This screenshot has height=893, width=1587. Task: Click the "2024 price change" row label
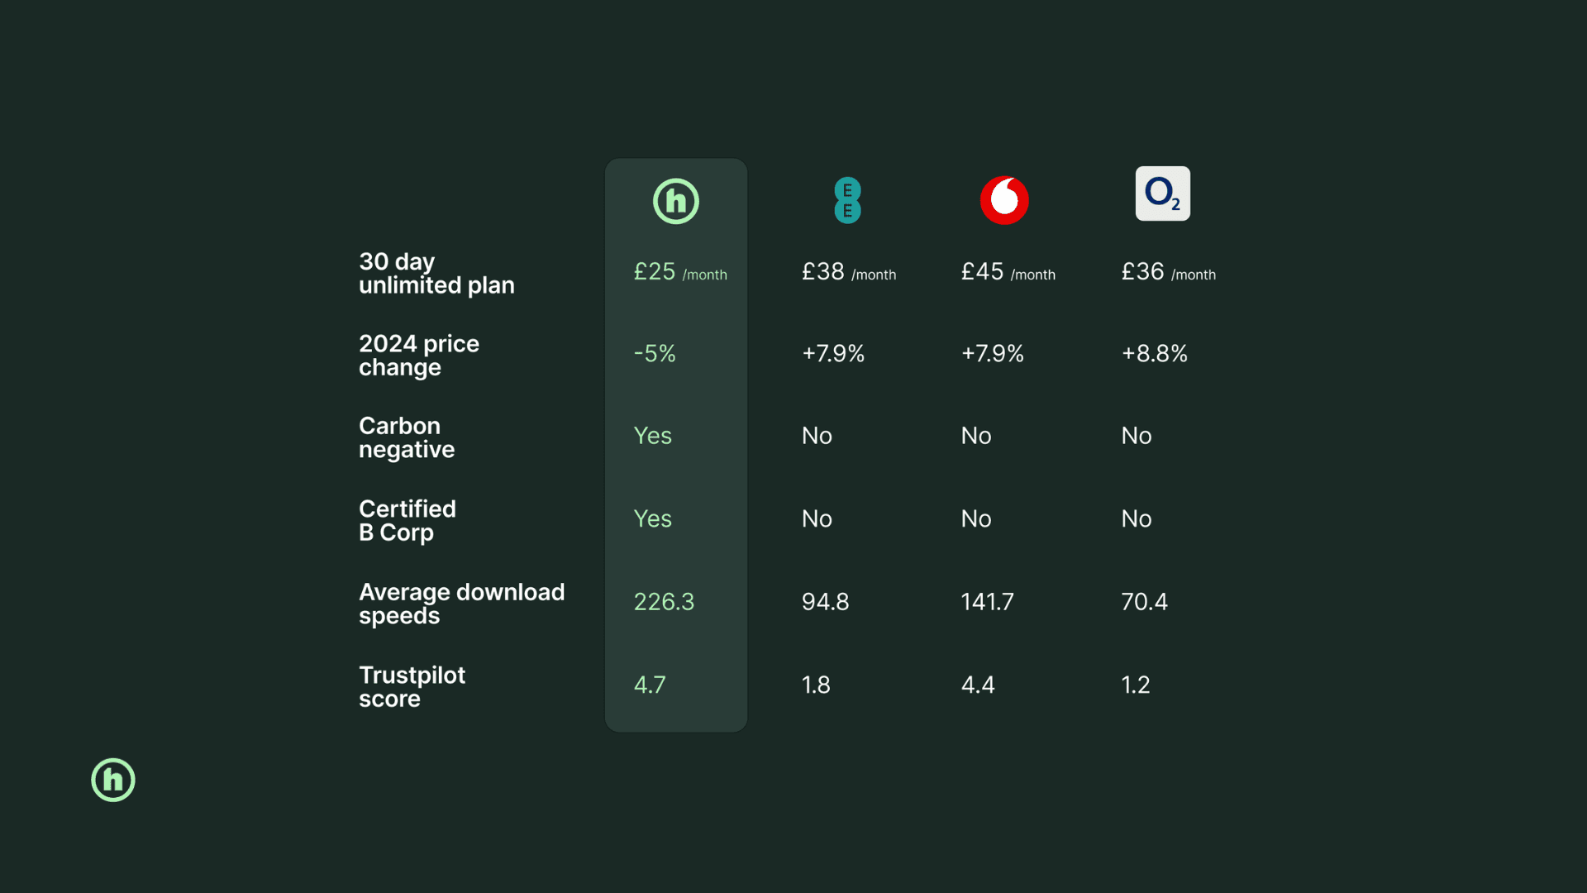[418, 355]
